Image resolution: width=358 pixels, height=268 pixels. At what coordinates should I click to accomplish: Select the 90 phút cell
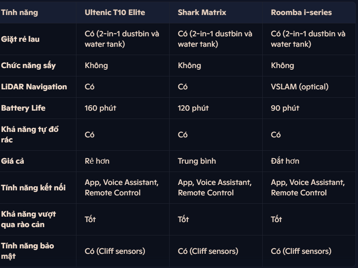[285, 108]
